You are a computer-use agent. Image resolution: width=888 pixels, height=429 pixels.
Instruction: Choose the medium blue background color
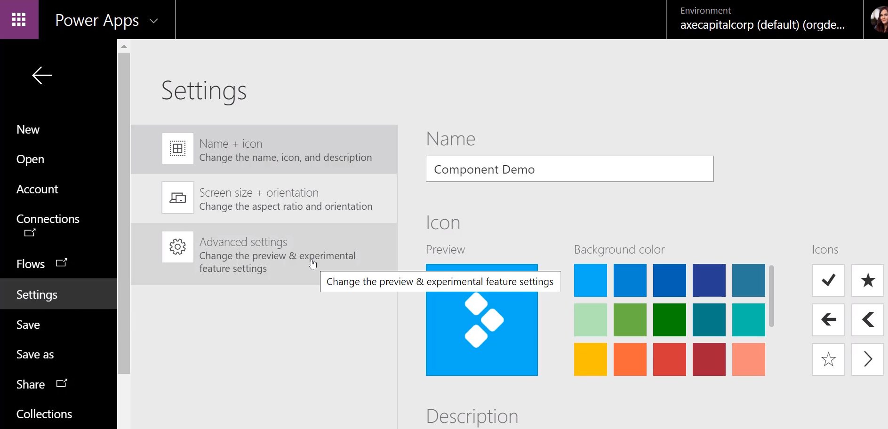[630, 280]
